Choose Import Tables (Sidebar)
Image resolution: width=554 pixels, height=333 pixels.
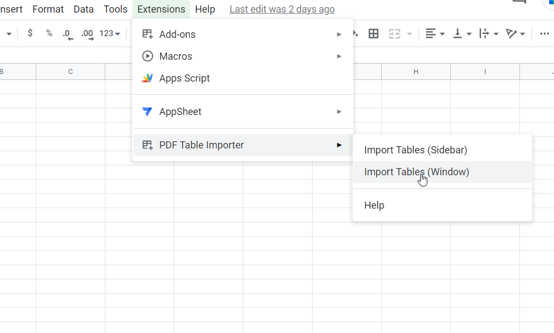pos(415,150)
